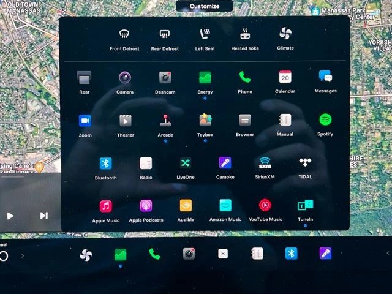392x294 pixels.
Task: Open the Phone app in grid
Action: pyautogui.click(x=245, y=82)
